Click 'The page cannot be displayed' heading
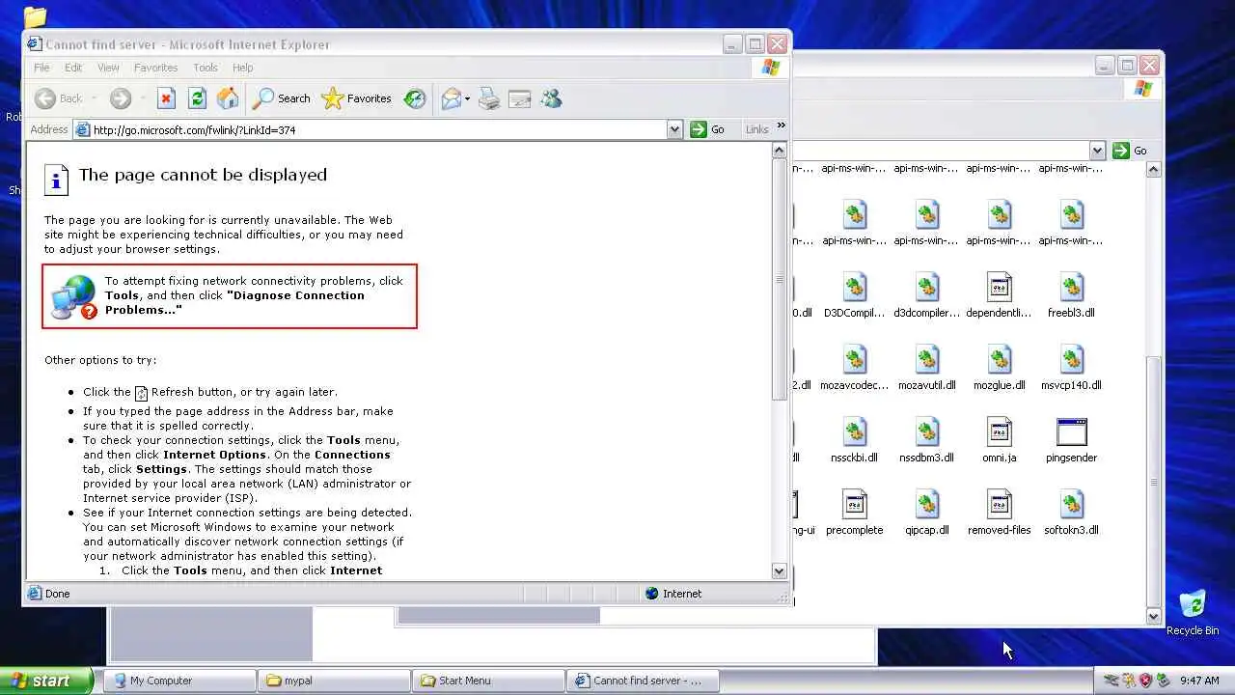Screen dimensions: 1235x695 click(203, 175)
